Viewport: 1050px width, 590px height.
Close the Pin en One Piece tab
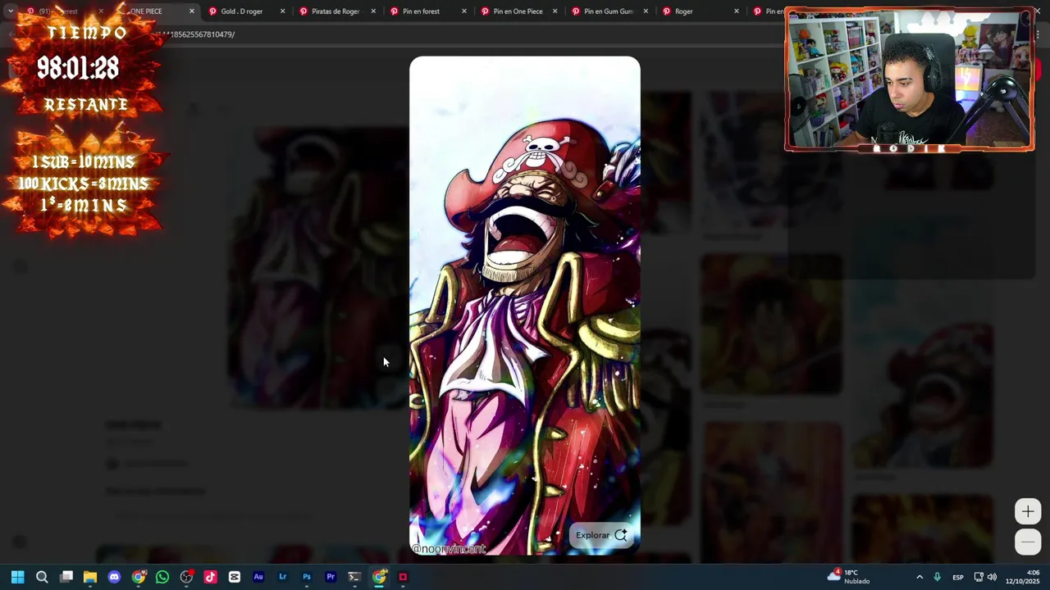click(x=555, y=11)
